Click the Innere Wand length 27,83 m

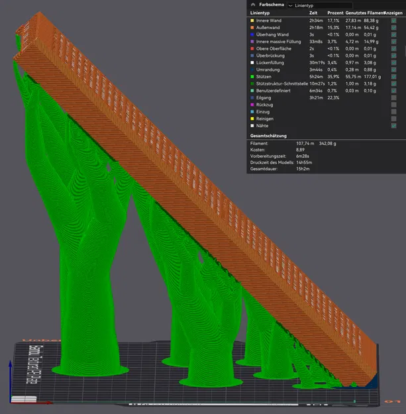click(353, 21)
